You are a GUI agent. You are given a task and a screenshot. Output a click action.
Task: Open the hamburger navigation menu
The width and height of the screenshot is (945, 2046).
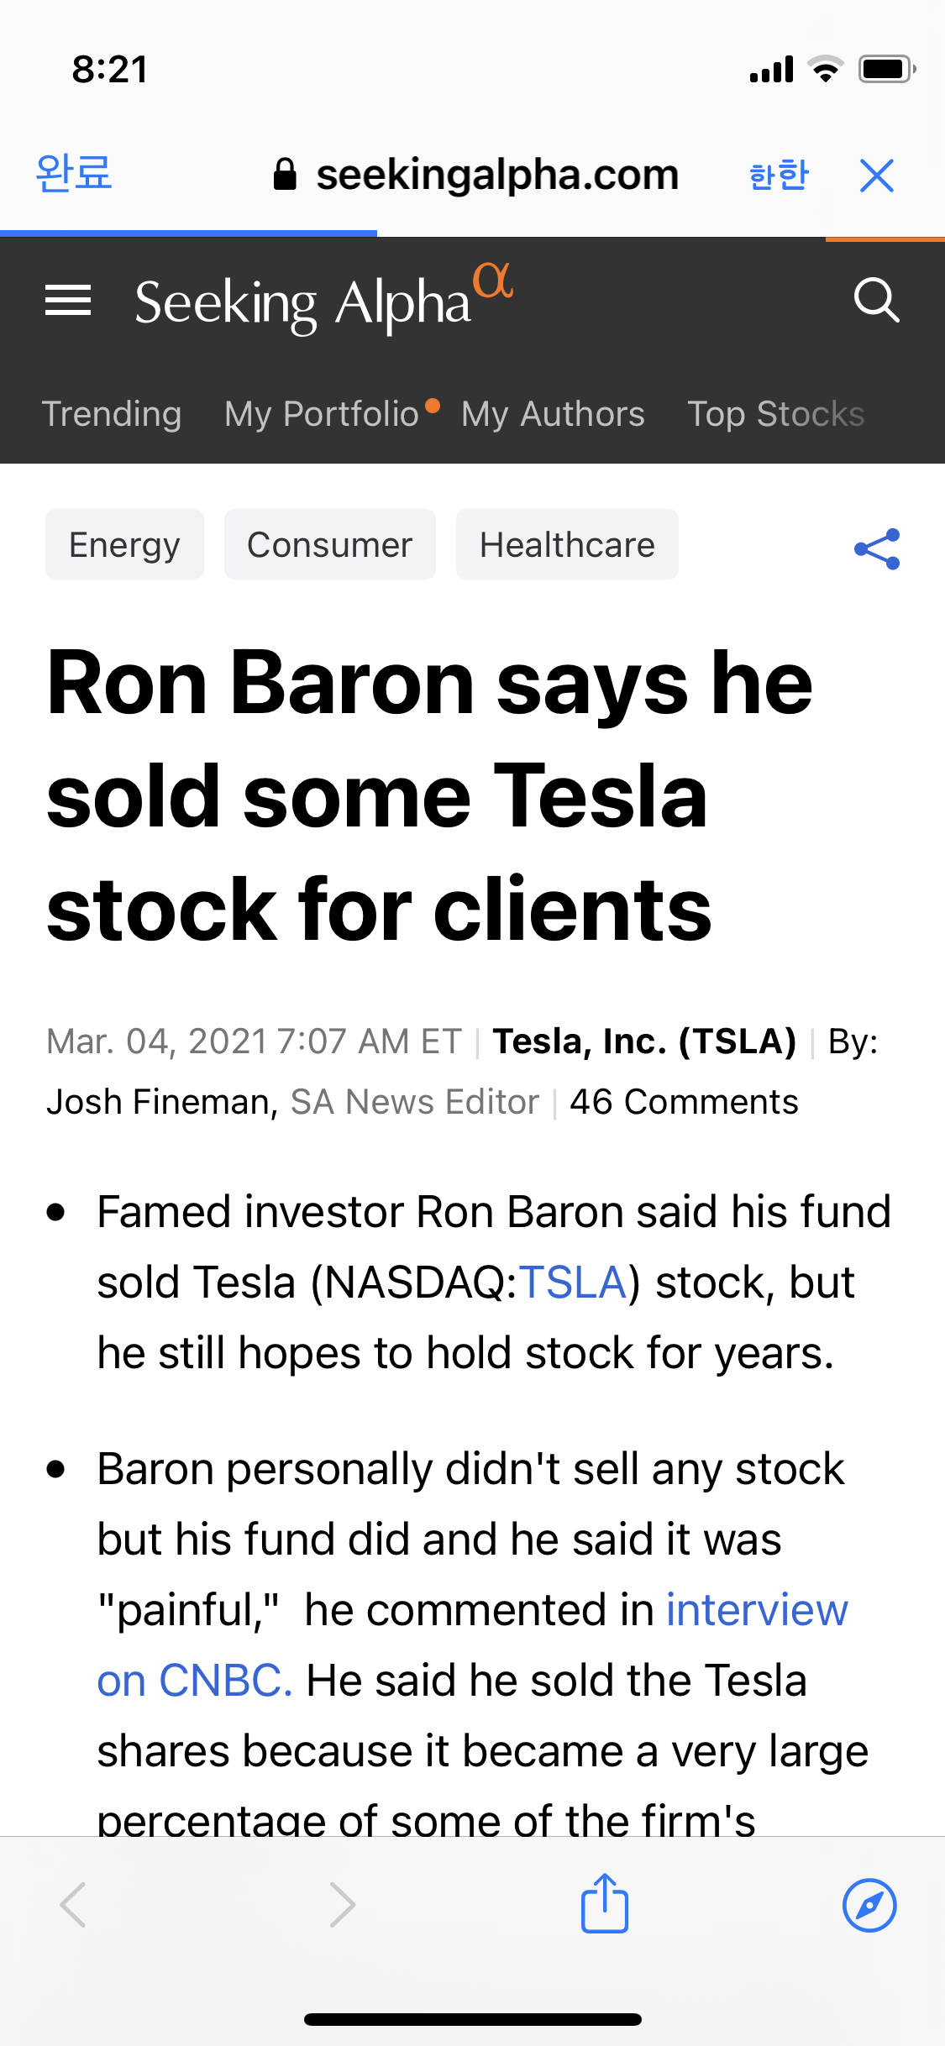point(68,300)
